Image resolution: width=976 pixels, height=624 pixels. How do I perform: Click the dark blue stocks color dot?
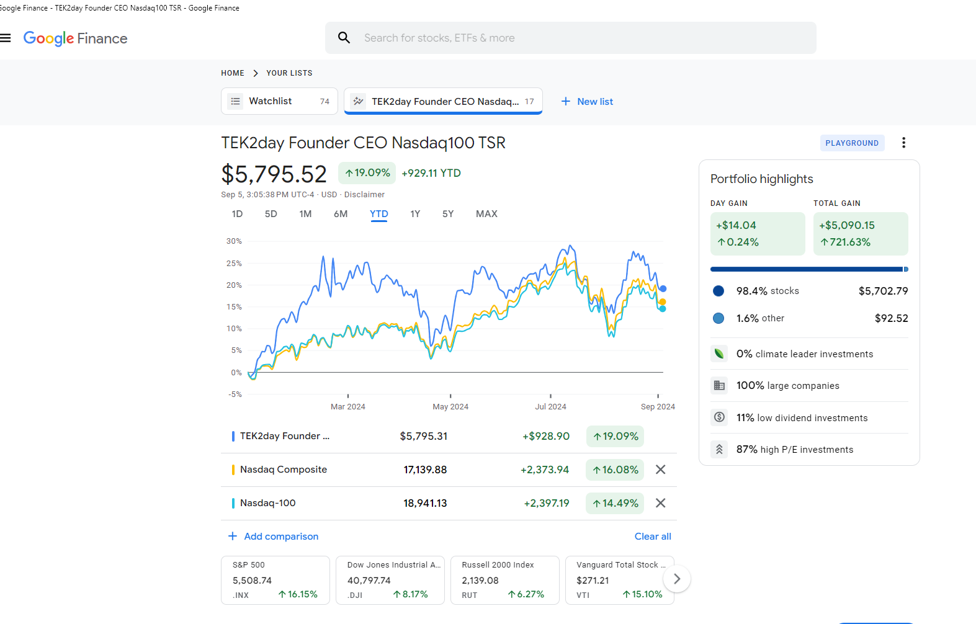[x=719, y=291]
